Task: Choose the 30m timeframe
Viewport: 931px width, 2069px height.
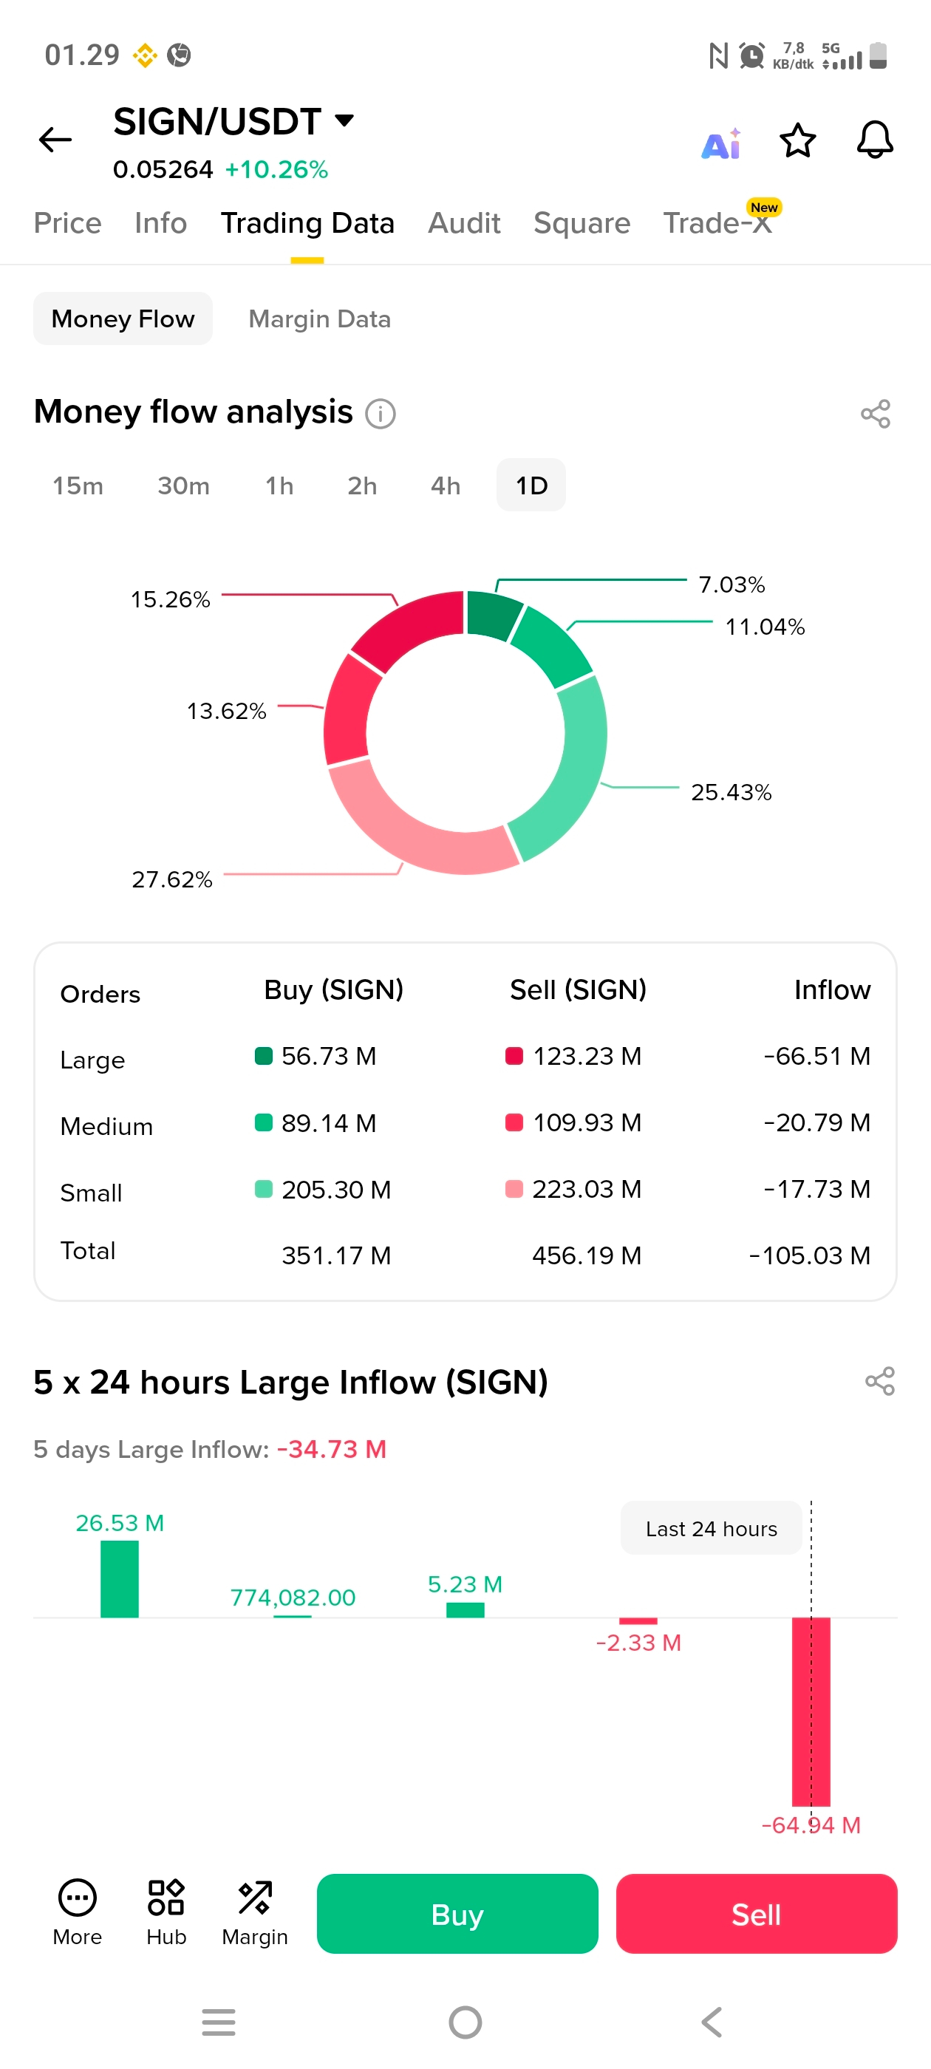Action: tap(183, 485)
